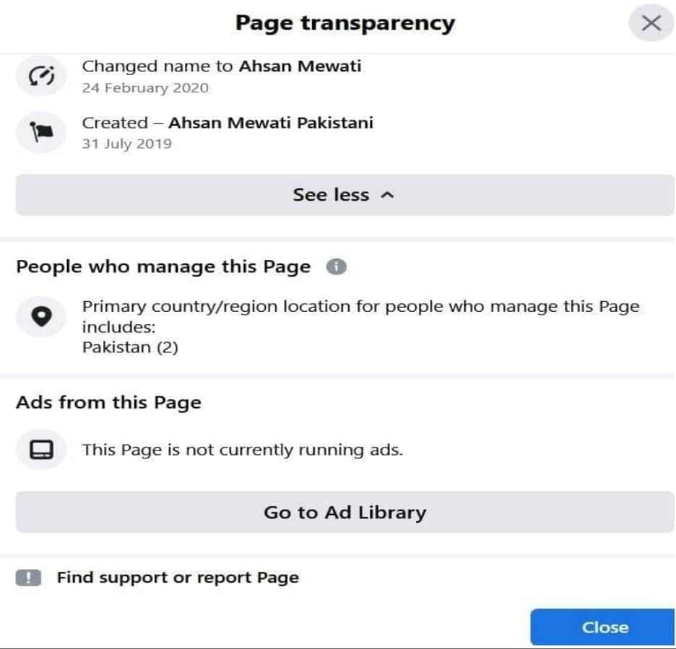676x649 pixels.
Task: Open Go to Ad Library
Action: coord(344,512)
